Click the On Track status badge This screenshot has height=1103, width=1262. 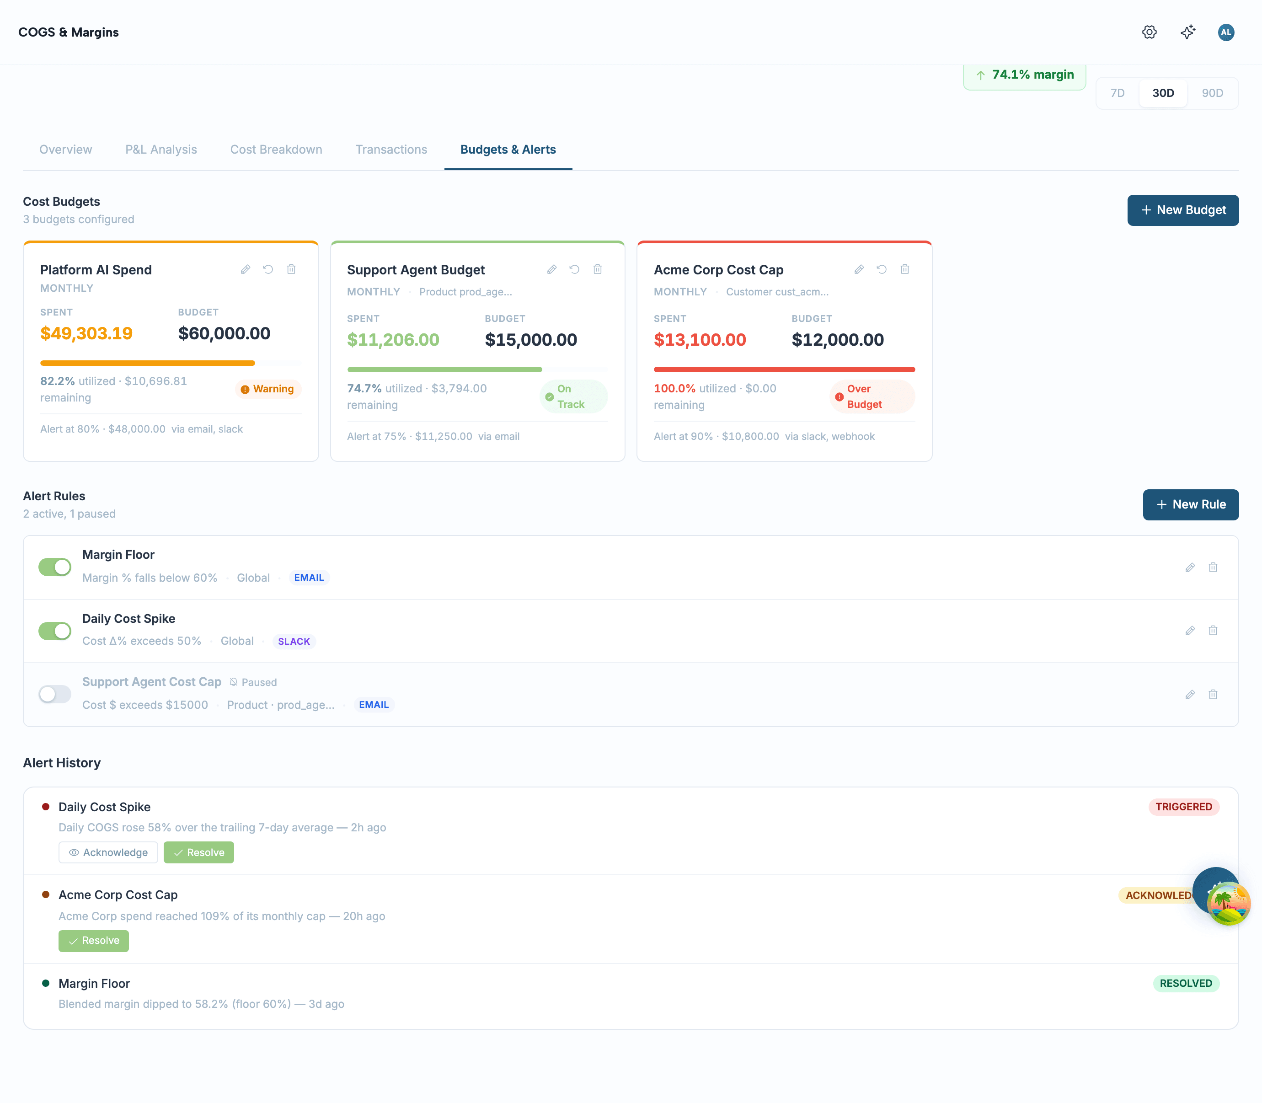[573, 396]
